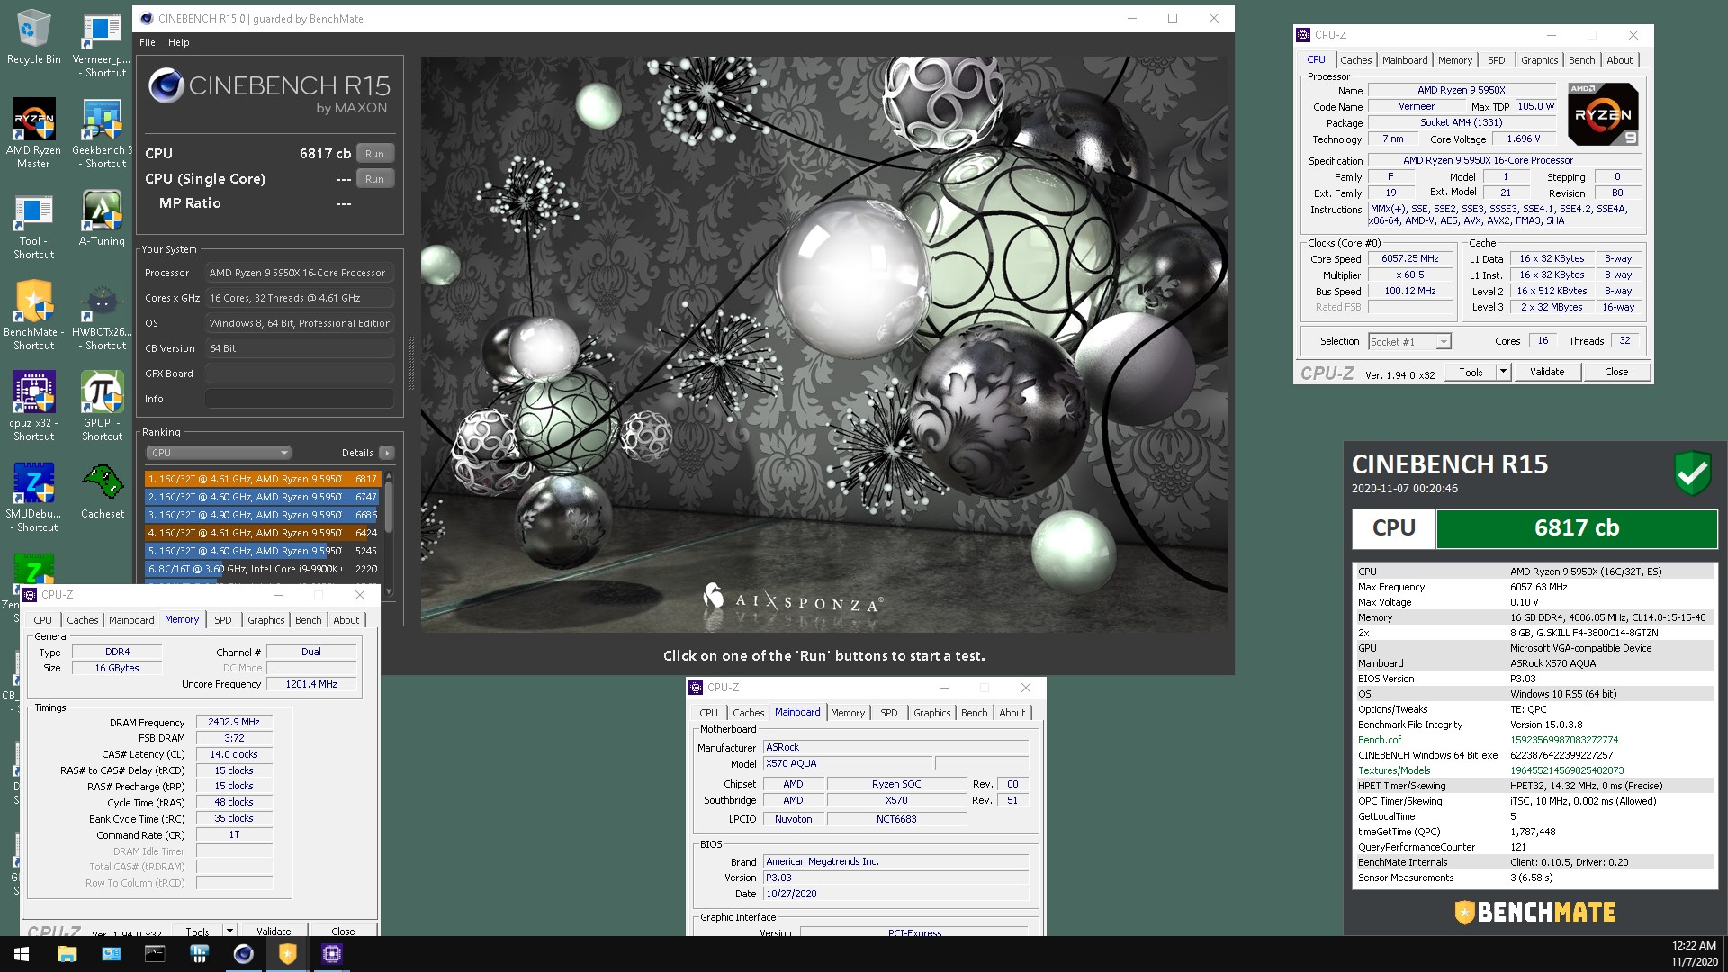Expand Tools dropdown arrow in top-right CPU-Z
1728x972 pixels.
coord(1503,372)
